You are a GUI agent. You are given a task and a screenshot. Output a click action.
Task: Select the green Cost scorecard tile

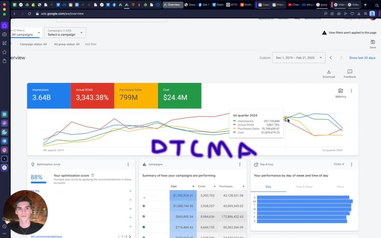179,96
